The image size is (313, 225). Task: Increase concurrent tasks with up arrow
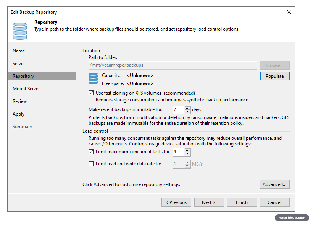pos(187,150)
